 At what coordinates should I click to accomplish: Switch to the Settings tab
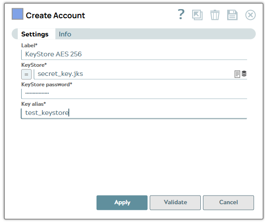35,34
